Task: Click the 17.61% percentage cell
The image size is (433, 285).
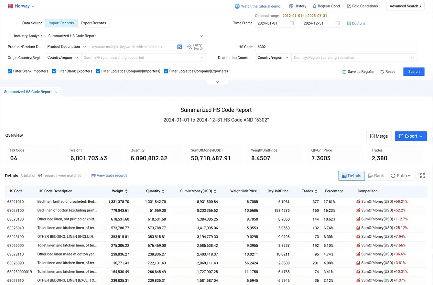Action: [x=330, y=202]
